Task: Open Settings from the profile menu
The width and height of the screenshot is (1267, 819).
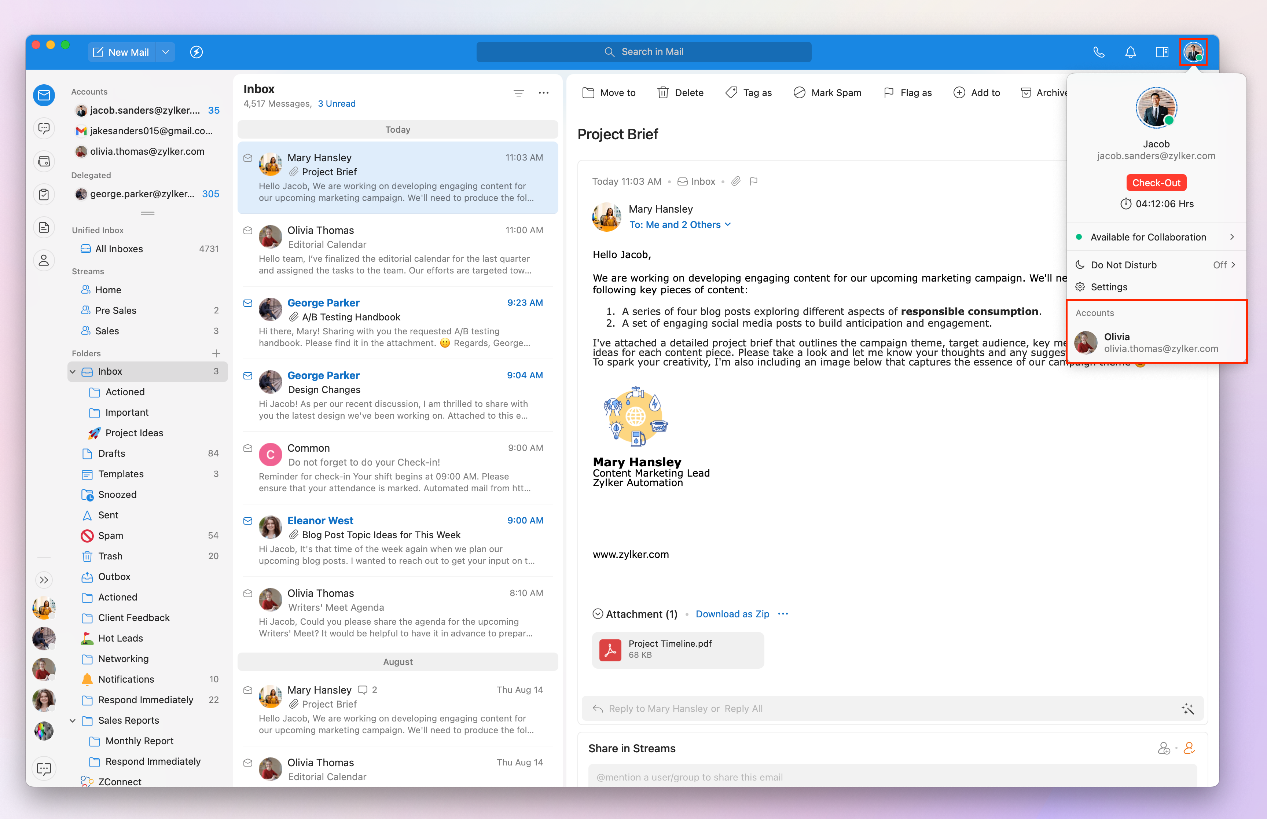Action: pos(1109,287)
